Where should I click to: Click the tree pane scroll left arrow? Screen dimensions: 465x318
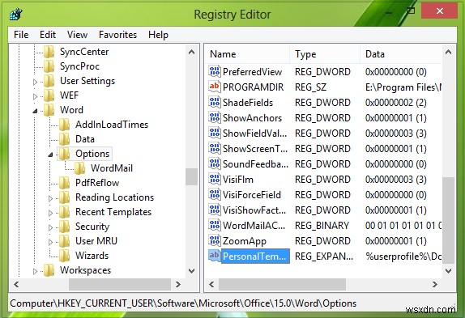click(16, 285)
